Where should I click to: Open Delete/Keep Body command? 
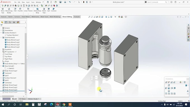point(37,11)
